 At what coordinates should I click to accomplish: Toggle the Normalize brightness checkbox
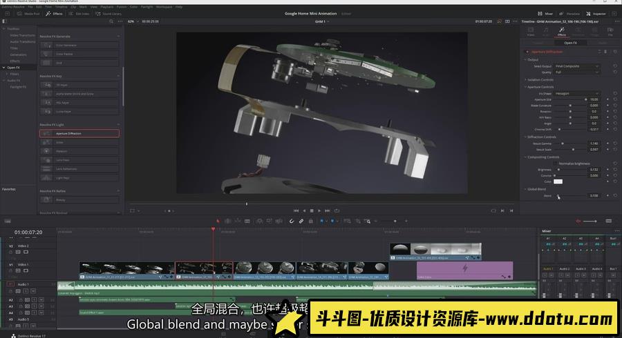coord(556,163)
